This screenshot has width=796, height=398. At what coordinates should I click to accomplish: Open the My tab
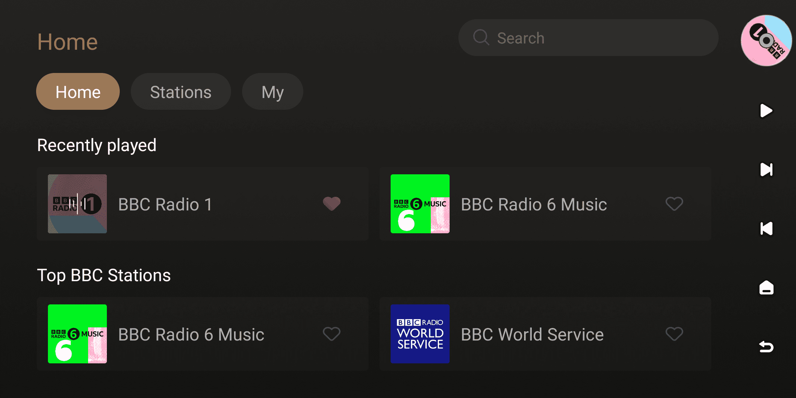(x=272, y=92)
